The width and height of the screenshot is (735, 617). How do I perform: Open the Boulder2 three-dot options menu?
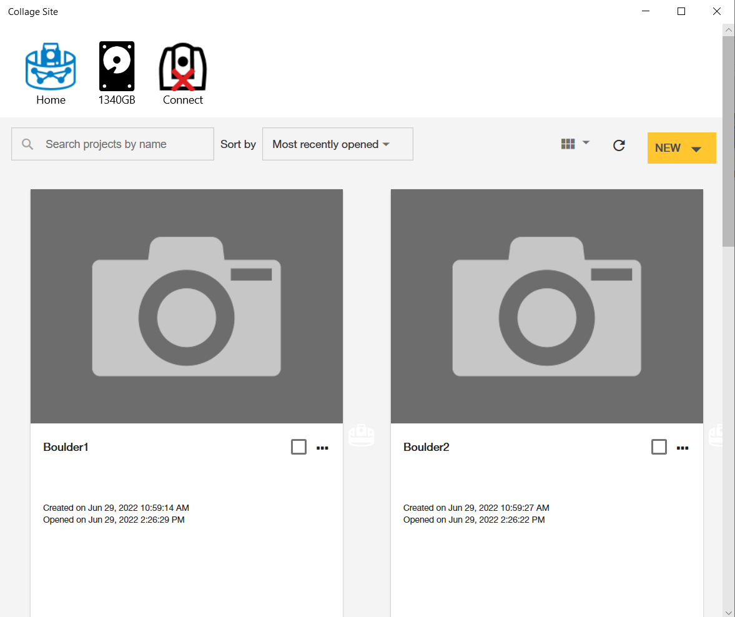(x=683, y=448)
